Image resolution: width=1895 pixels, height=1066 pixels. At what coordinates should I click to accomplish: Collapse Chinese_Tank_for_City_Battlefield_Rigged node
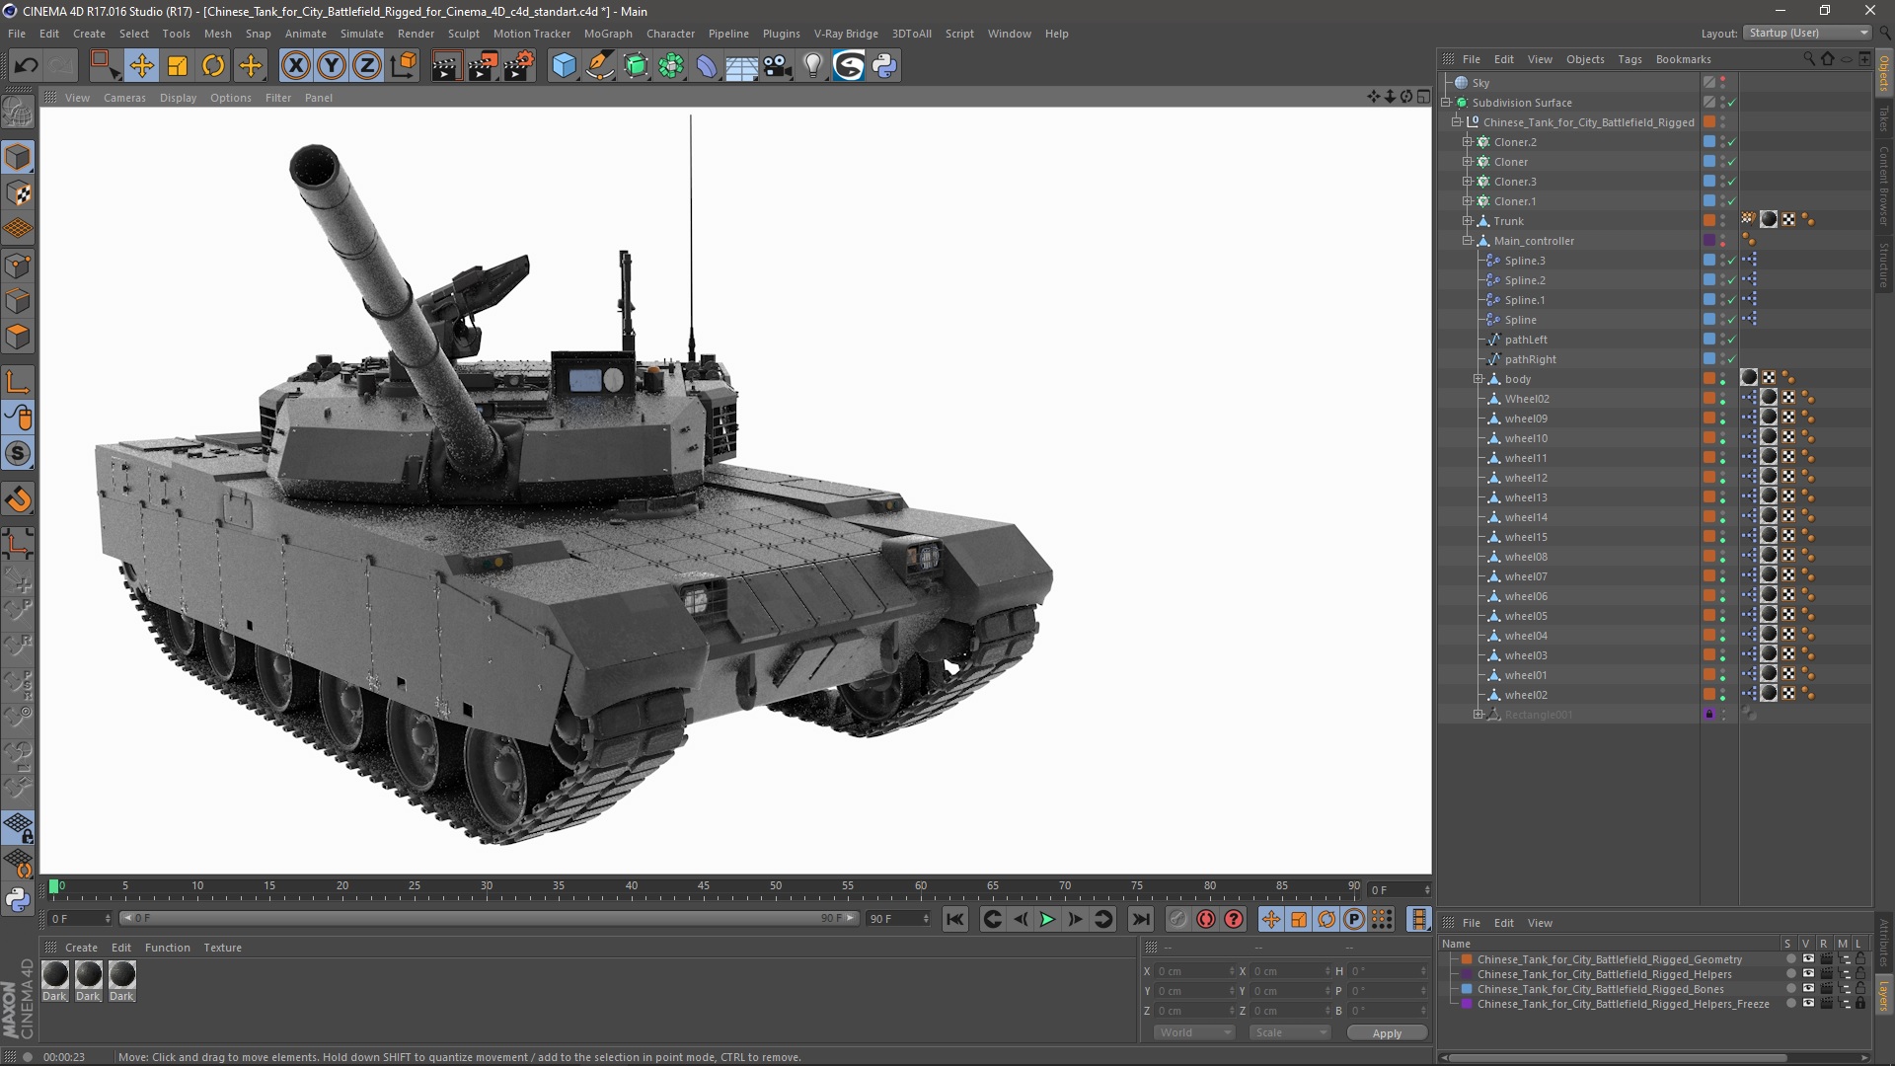pyautogui.click(x=1457, y=122)
